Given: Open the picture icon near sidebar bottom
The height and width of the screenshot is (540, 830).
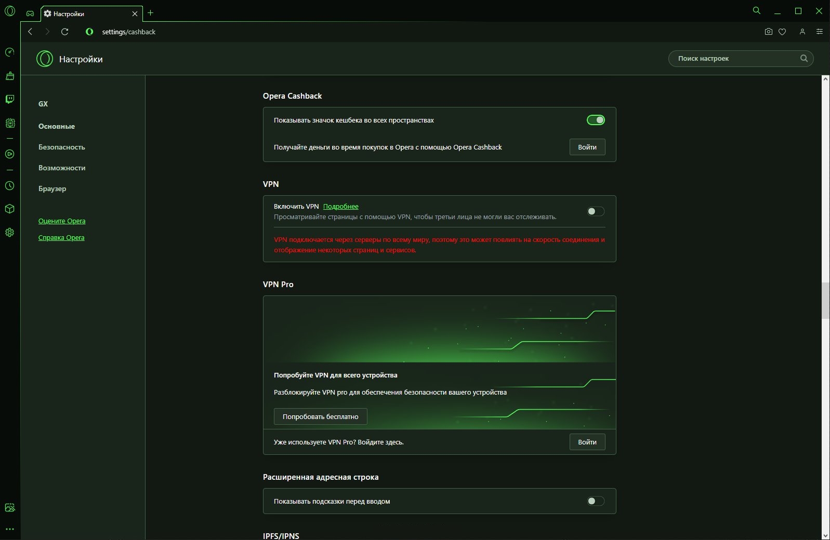Looking at the screenshot, I should click(9, 507).
